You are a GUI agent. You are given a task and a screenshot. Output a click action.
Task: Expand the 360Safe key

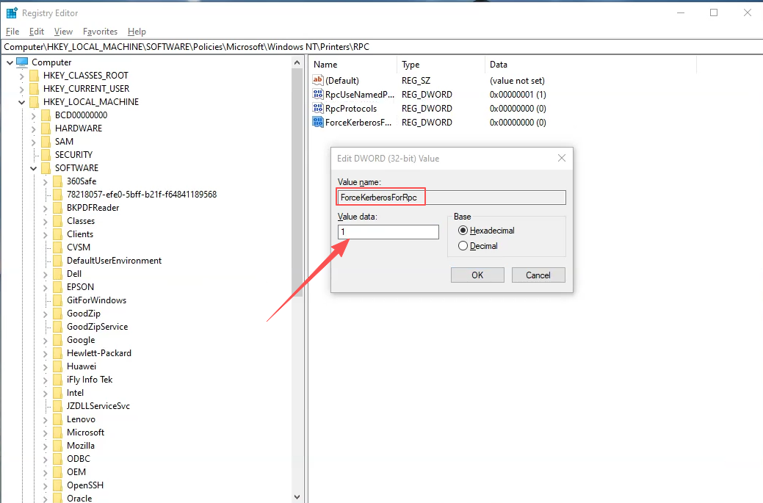[45, 181]
